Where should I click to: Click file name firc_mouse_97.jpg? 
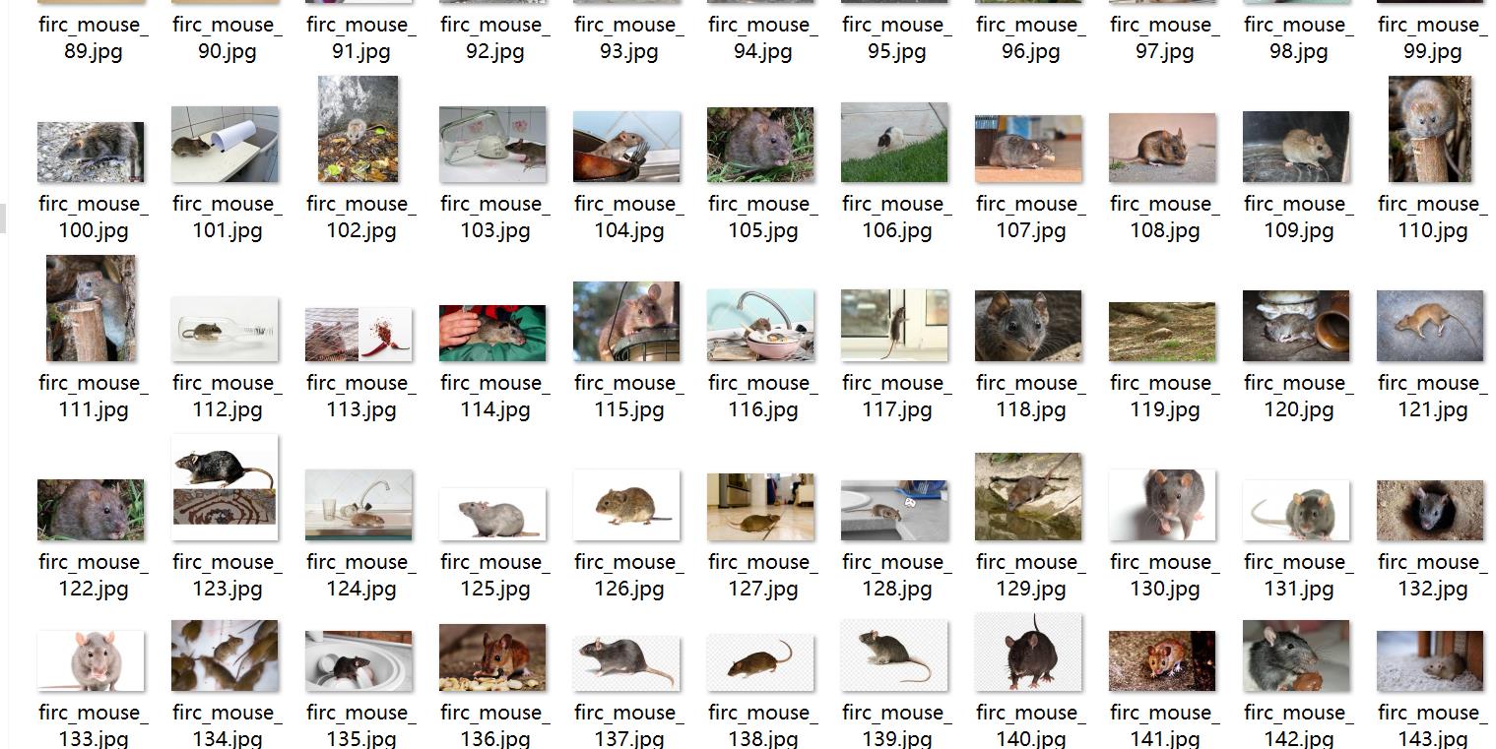tap(1164, 37)
